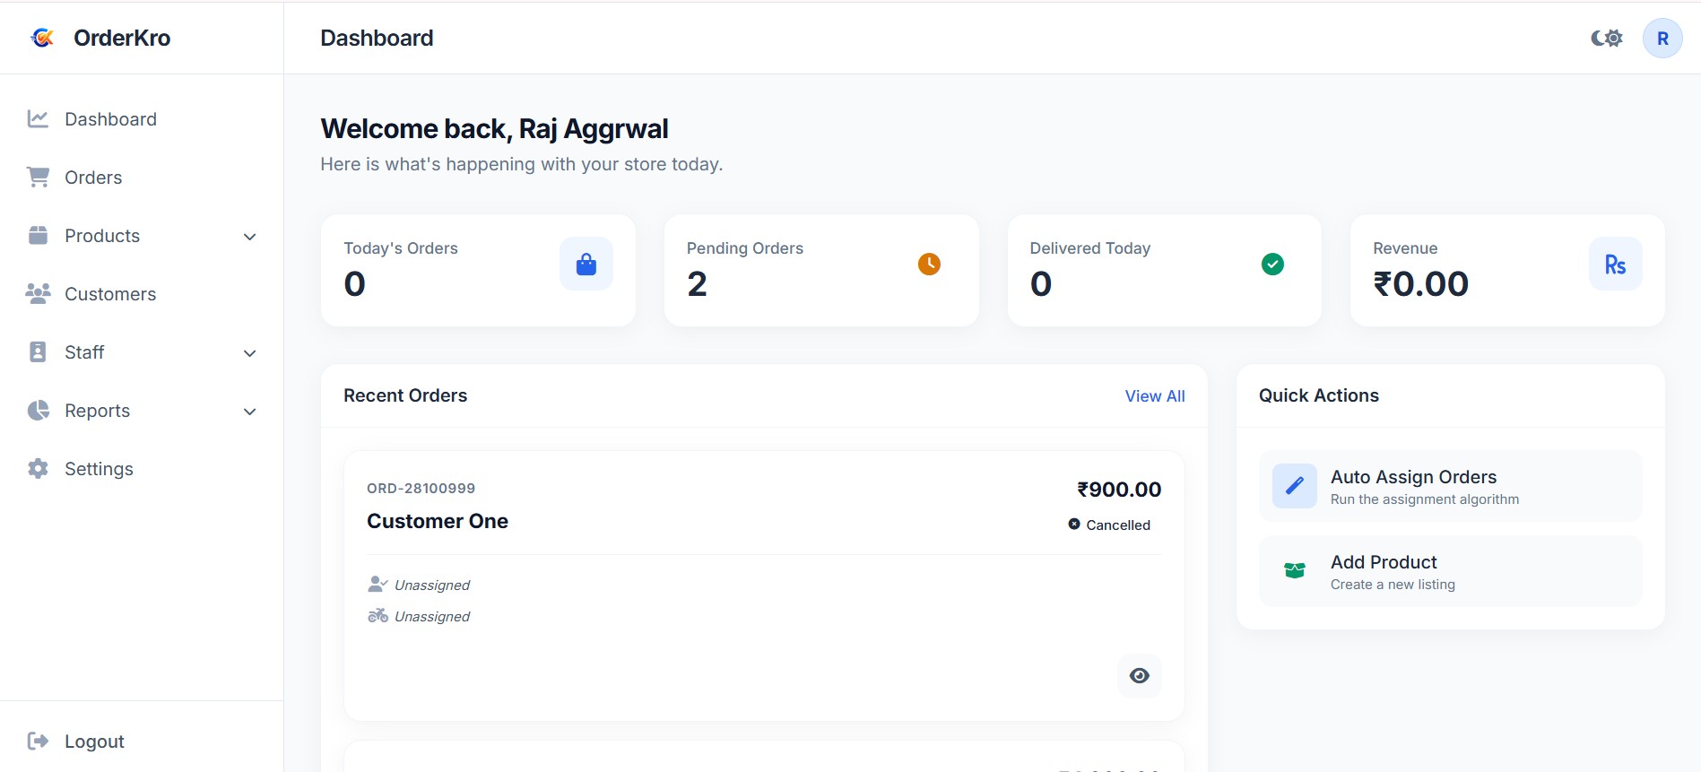Click the Customers people icon
Image resolution: width=1701 pixels, height=772 pixels.
(38, 294)
